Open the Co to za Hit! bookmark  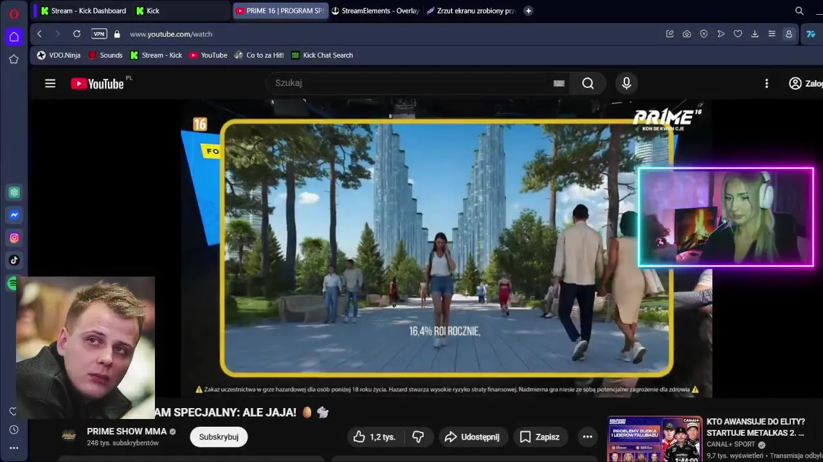259,55
